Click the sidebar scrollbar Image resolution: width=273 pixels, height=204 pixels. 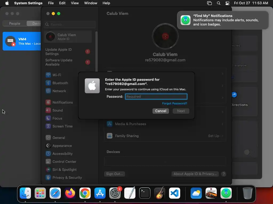(96, 52)
